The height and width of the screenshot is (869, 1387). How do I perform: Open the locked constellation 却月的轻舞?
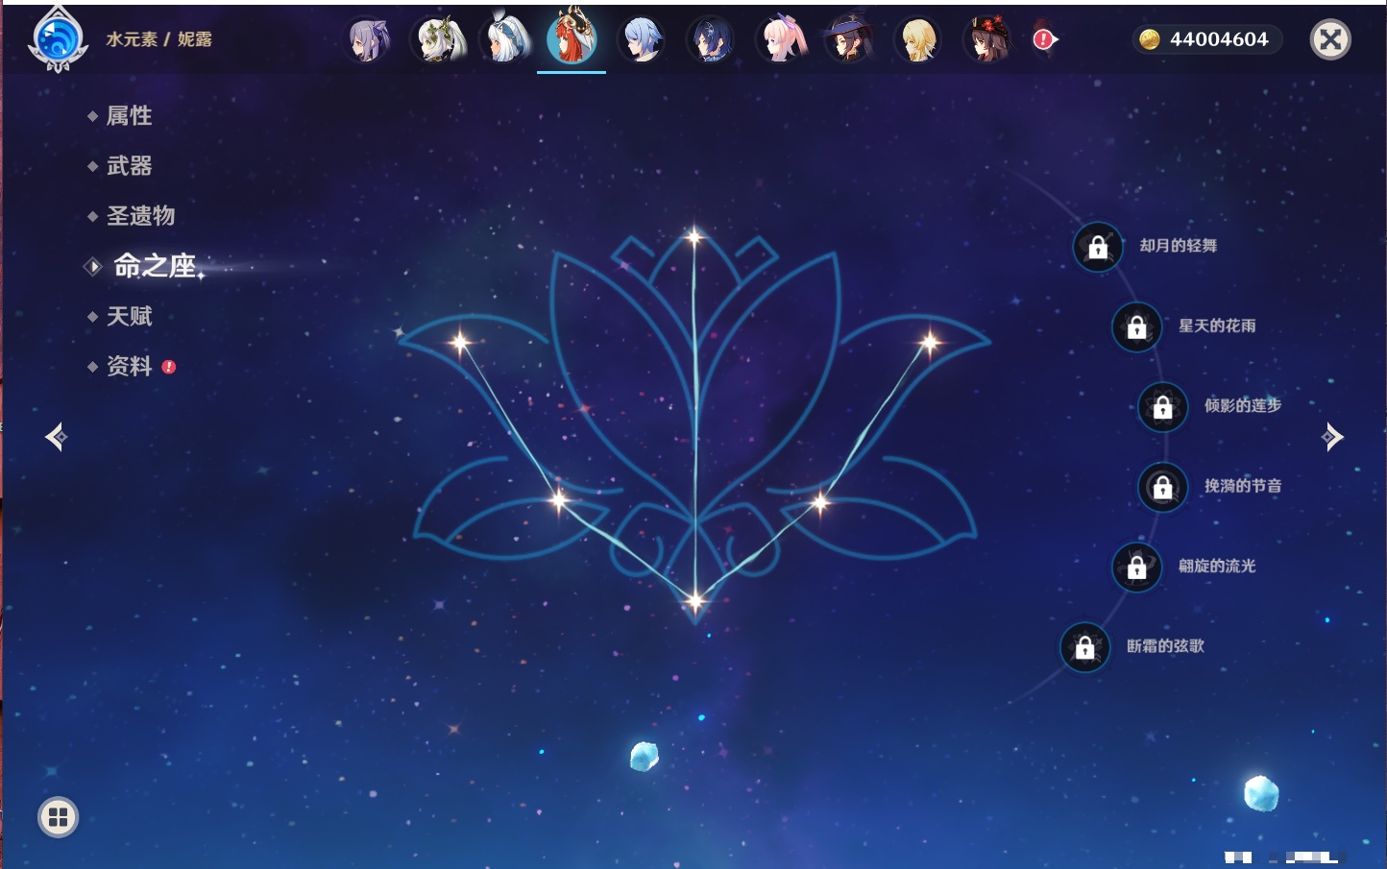coord(1098,247)
